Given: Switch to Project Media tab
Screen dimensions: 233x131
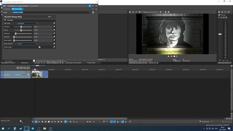Looking at the screenshot, I should (x=8, y=63).
